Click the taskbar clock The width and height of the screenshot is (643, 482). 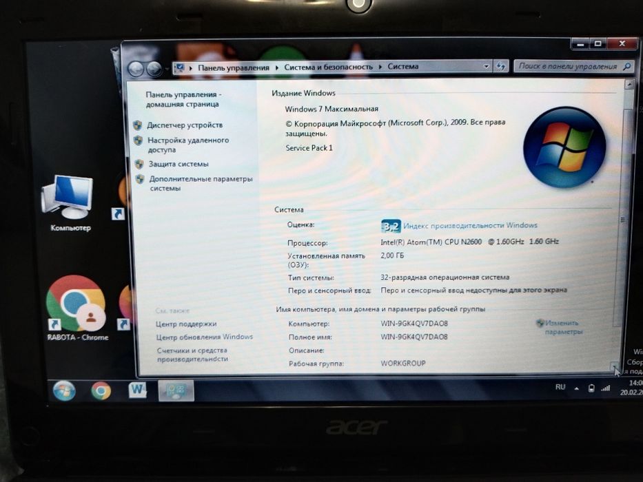[x=631, y=388]
